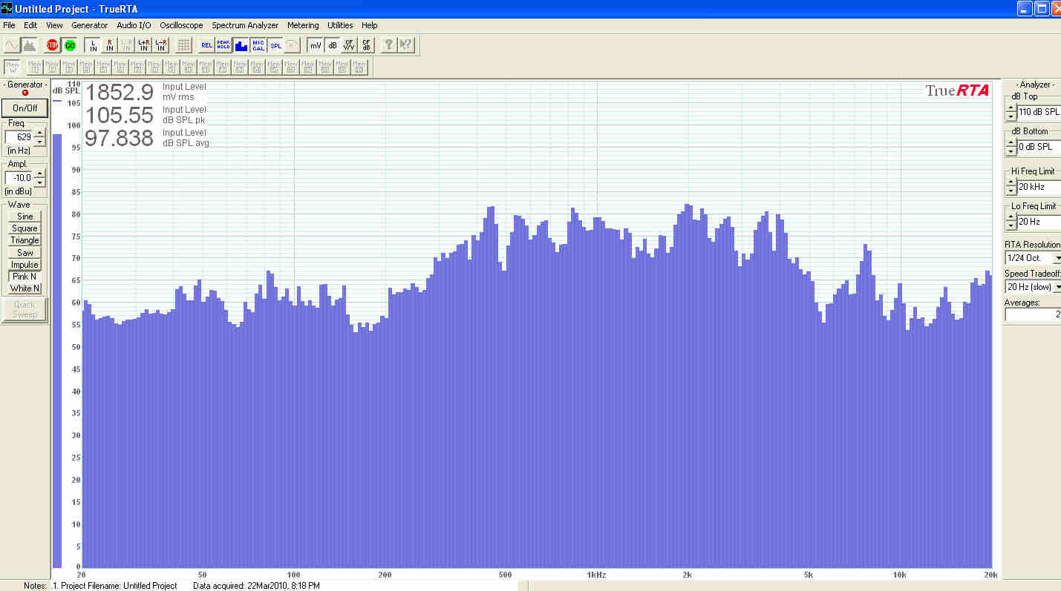Click the context help pointer icon

tap(405, 45)
